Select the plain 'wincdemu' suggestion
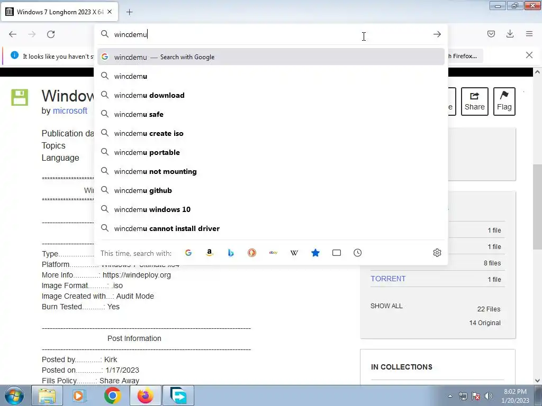Viewport: 542px width, 406px height. coord(271,76)
